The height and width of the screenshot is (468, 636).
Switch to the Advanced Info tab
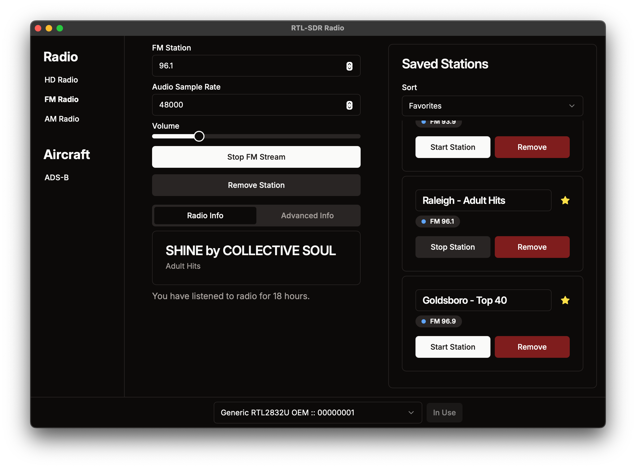click(x=307, y=216)
